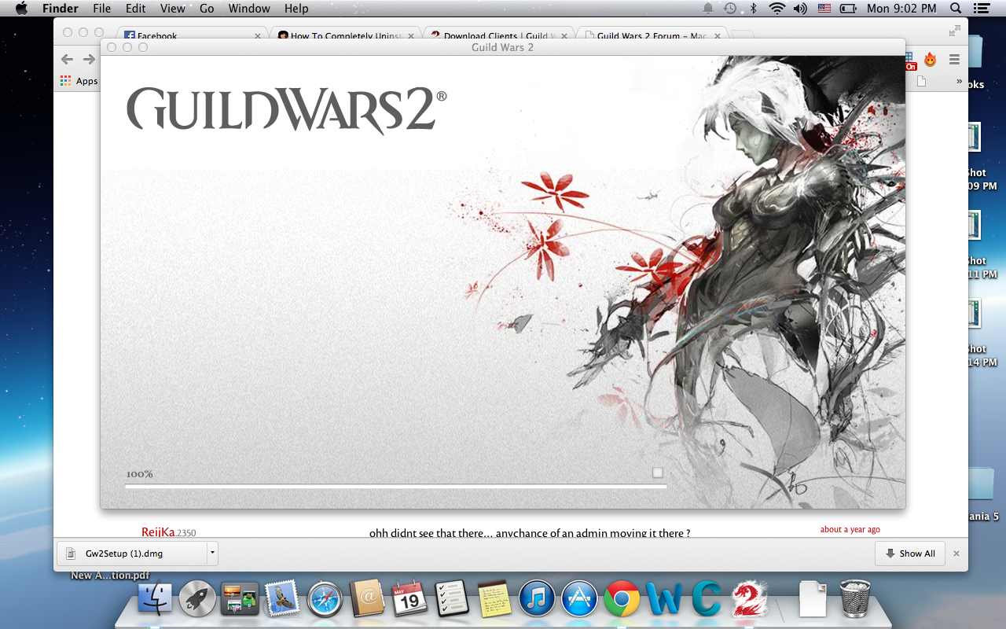This screenshot has width=1006, height=629.
Task: Open the Trash in the Dock
Action: click(855, 599)
